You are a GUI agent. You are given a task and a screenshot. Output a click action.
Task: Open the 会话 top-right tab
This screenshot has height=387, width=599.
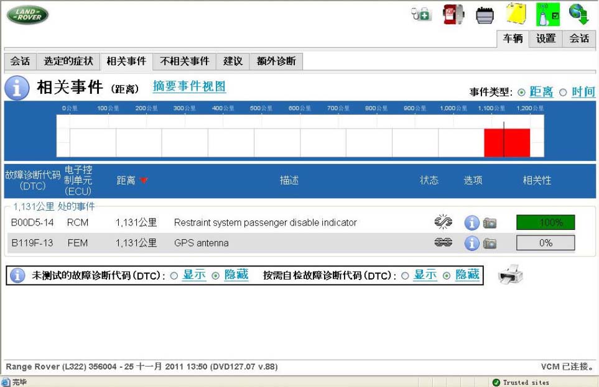[578, 39]
